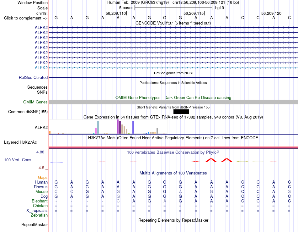The width and height of the screenshot is (298, 232).
Task: Click the 56,209,120 ruler position marker
Action: coord(272,13)
